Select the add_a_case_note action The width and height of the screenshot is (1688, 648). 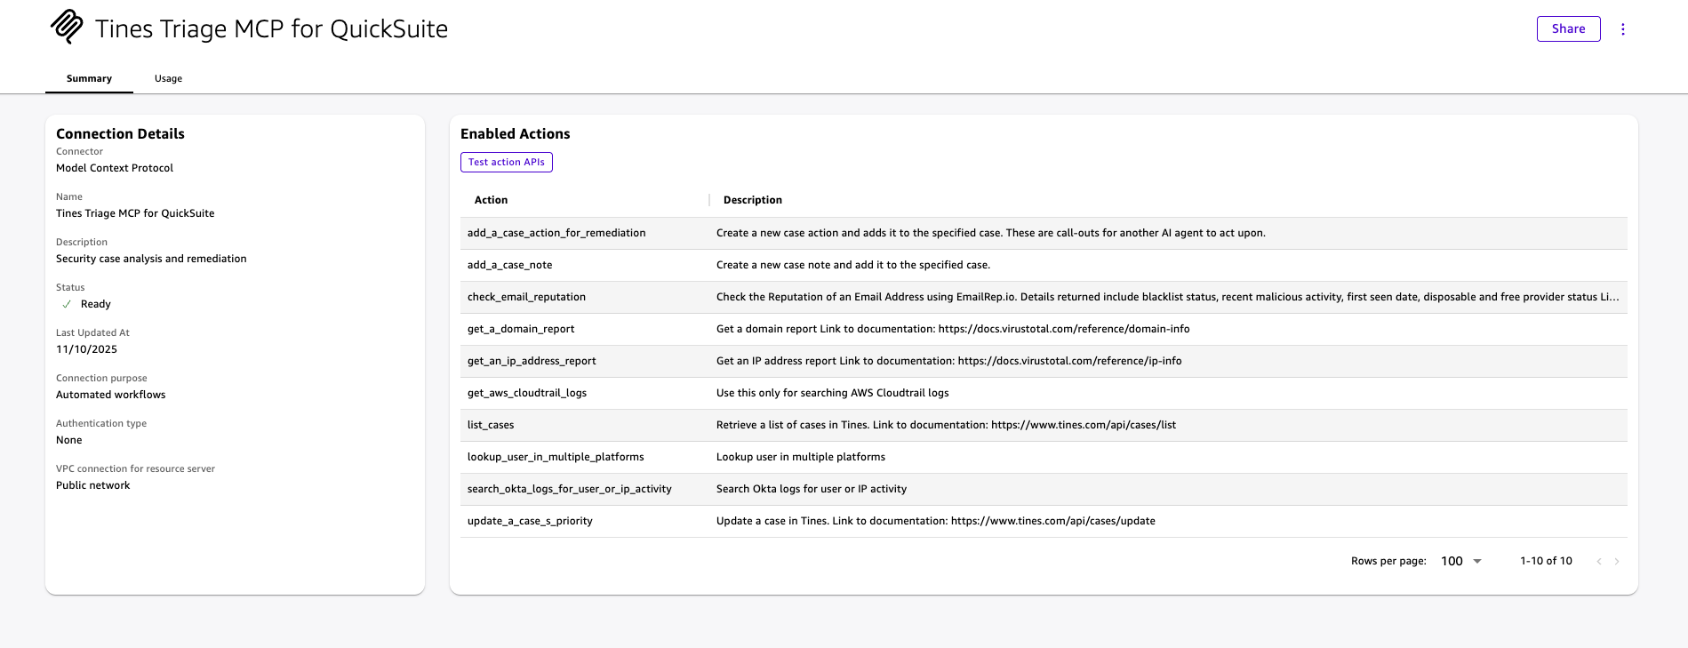click(510, 265)
